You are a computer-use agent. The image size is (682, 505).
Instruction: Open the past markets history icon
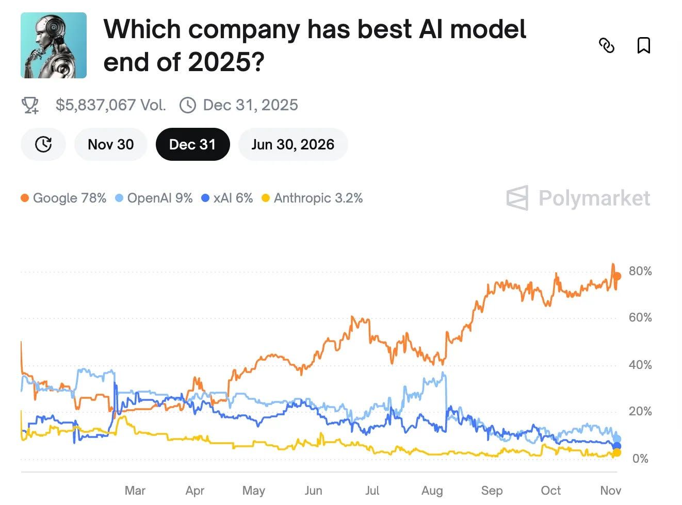click(x=43, y=144)
